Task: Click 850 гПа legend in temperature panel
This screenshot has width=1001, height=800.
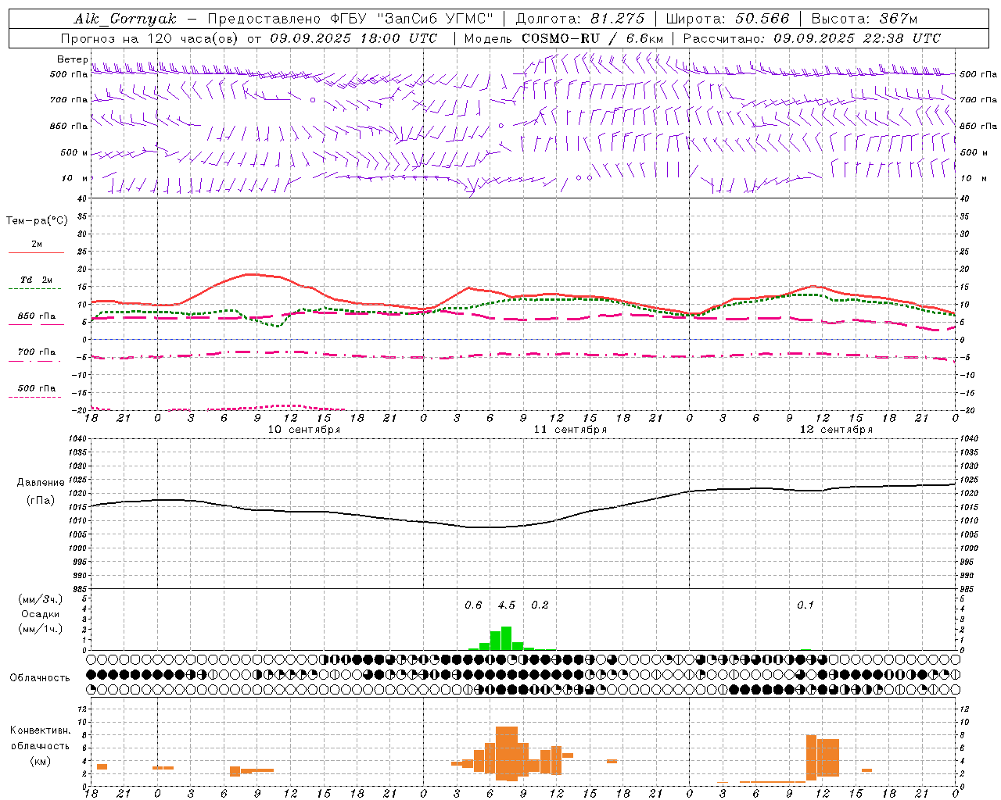Action: tap(36, 316)
